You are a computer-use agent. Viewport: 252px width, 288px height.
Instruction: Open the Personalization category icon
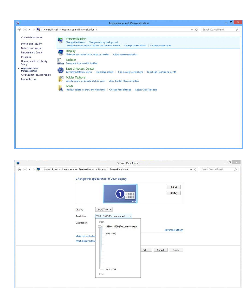[x=60, y=40]
